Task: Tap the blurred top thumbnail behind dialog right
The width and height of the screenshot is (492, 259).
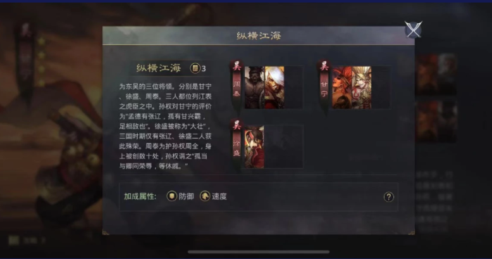Action: click(x=436, y=73)
